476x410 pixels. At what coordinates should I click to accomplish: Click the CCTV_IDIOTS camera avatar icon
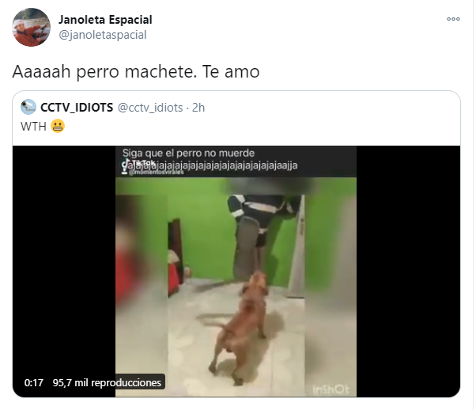pos(28,107)
